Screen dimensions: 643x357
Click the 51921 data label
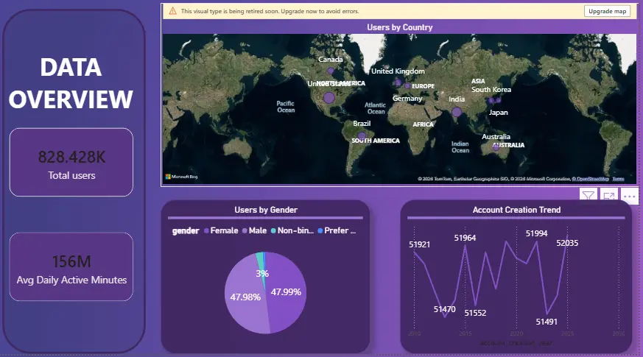click(x=420, y=244)
